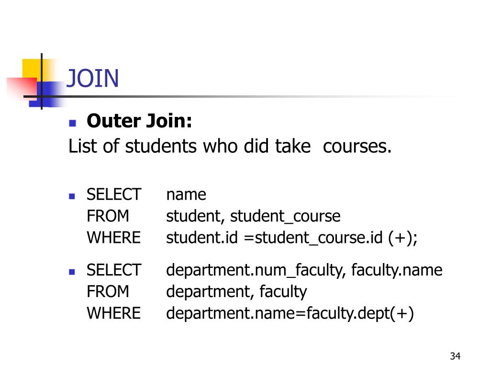Click the slide number 34
This screenshot has width=490, height=368.
[456, 356]
